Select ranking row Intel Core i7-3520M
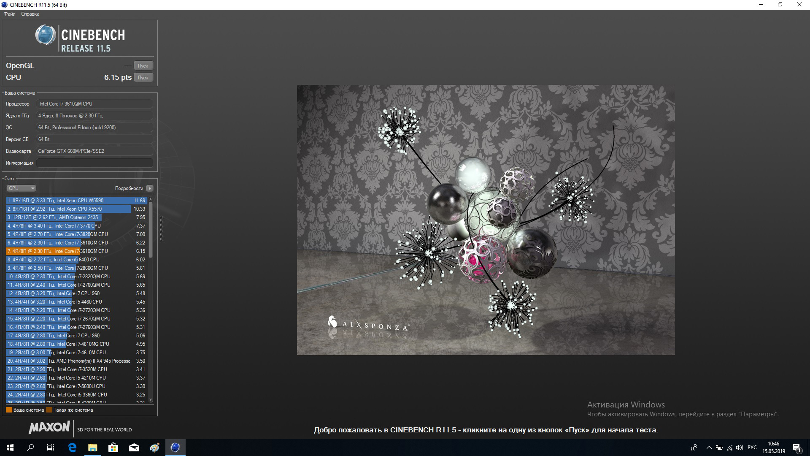The height and width of the screenshot is (456, 810). pos(76,369)
